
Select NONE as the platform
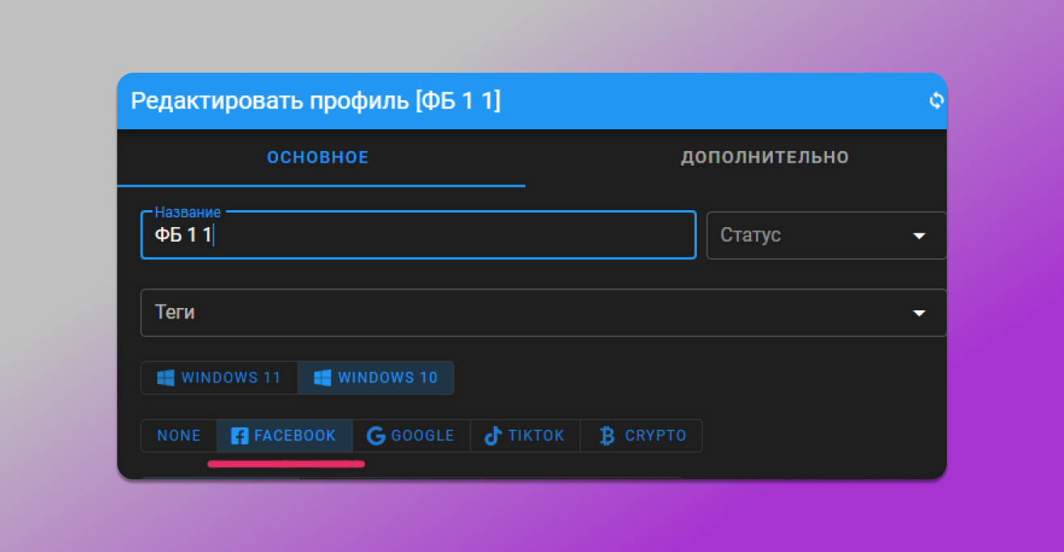click(x=179, y=436)
